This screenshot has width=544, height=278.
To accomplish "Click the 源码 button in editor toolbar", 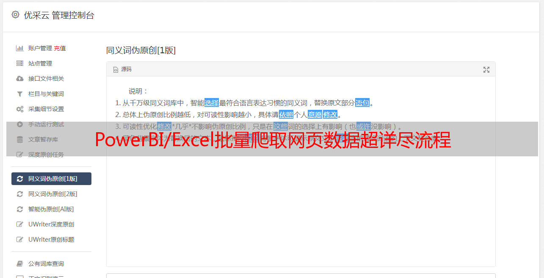I will pos(122,69).
